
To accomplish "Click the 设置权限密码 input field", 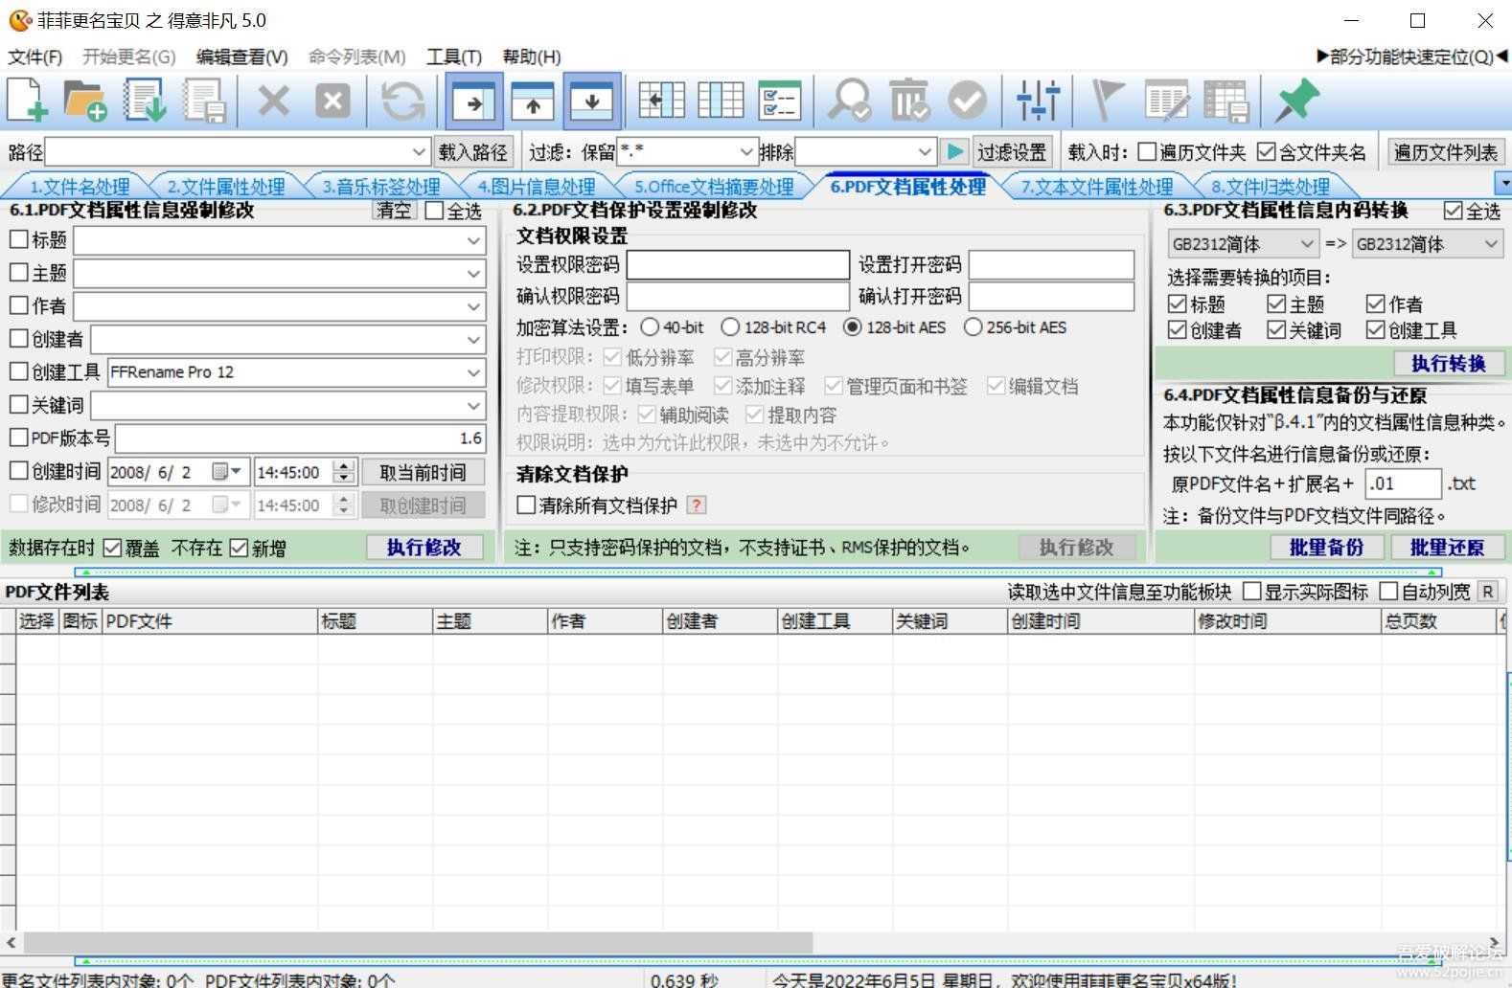I will (737, 265).
